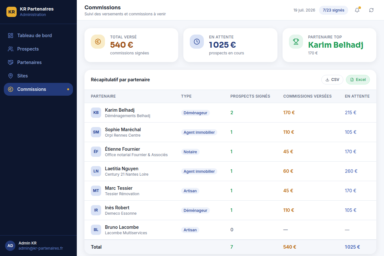The width and height of the screenshot is (384, 256).
Task: Click the 1025 € total pending in footer
Action: tap(352, 247)
